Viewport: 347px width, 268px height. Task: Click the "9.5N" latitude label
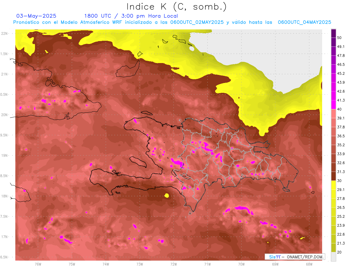[x=4, y=135]
